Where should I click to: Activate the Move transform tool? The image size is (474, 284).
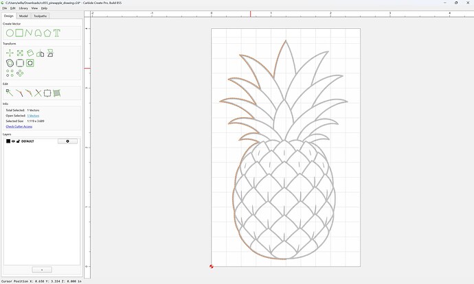10,53
